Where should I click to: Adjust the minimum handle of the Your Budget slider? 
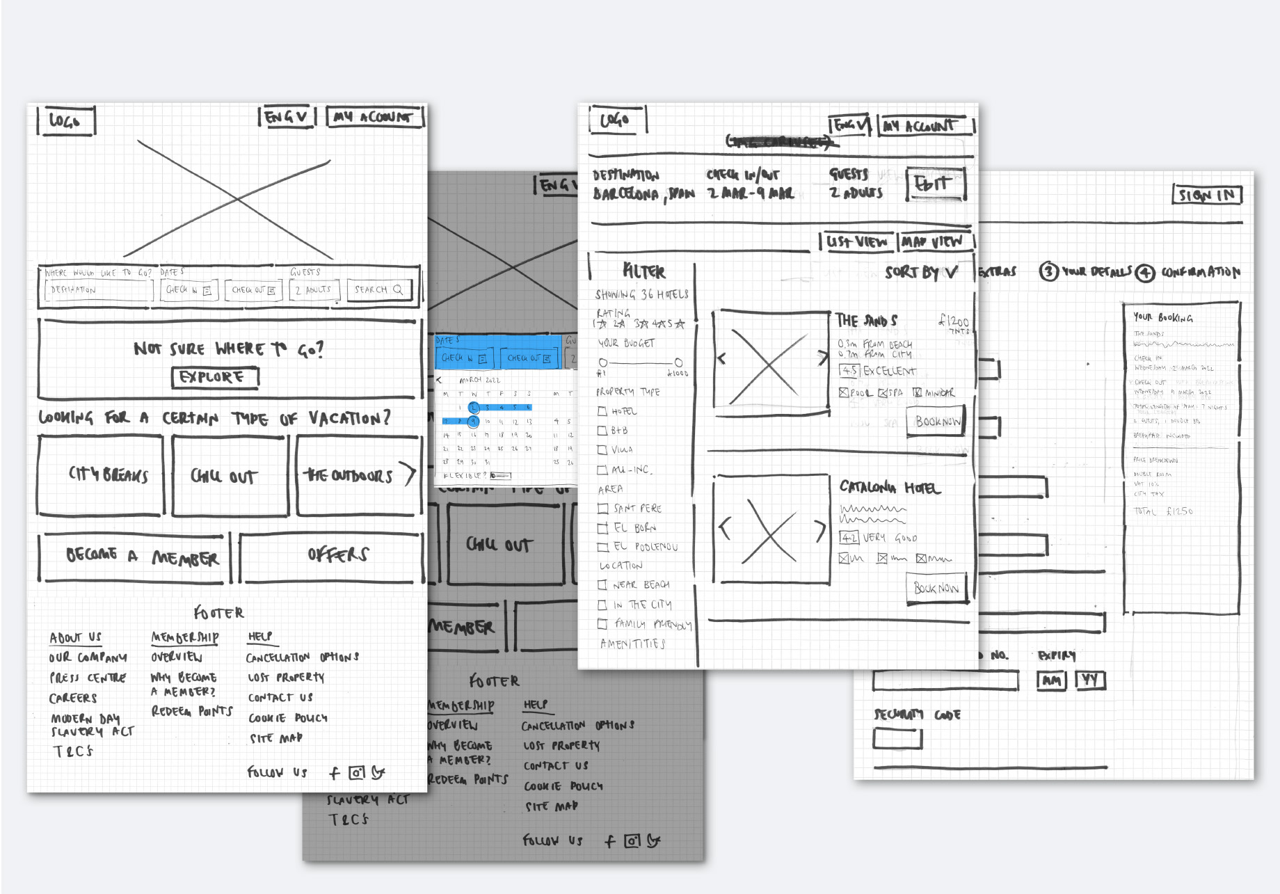click(603, 362)
